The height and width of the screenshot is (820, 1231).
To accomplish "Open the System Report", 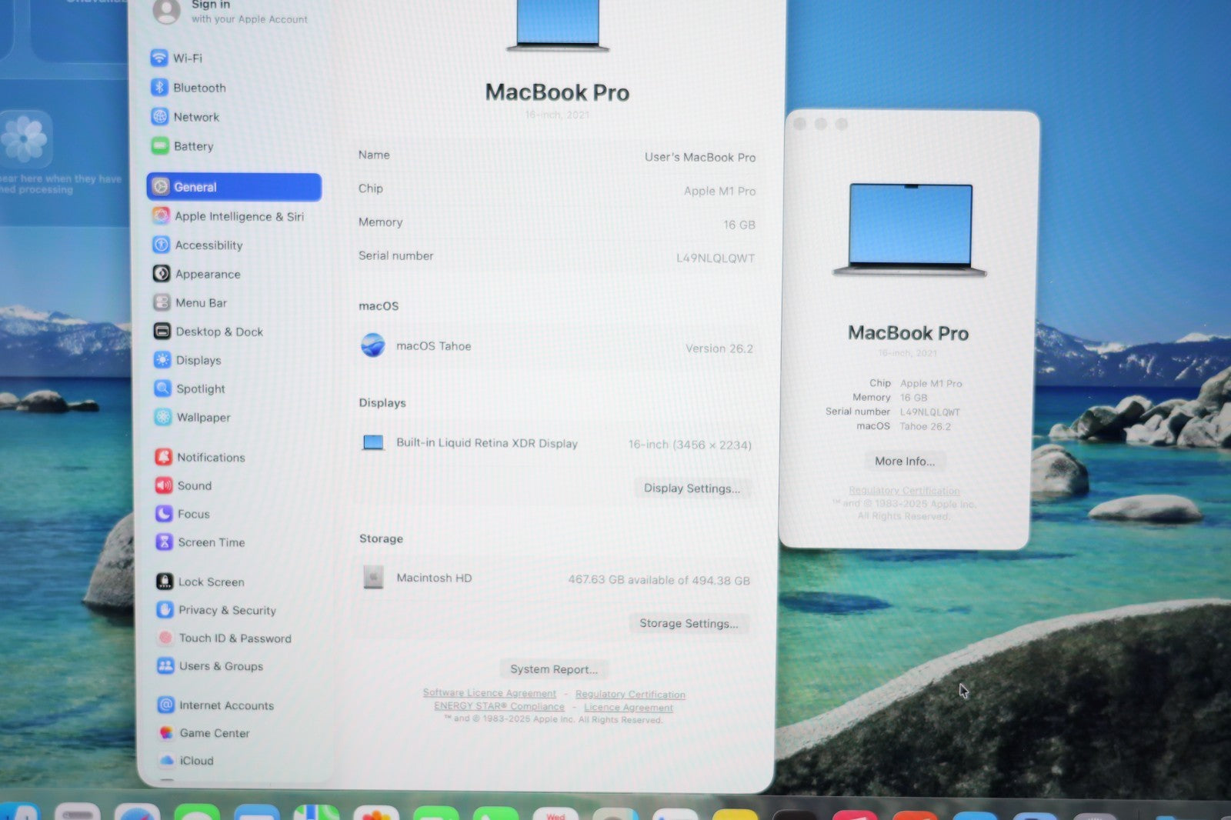I will (x=554, y=669).
